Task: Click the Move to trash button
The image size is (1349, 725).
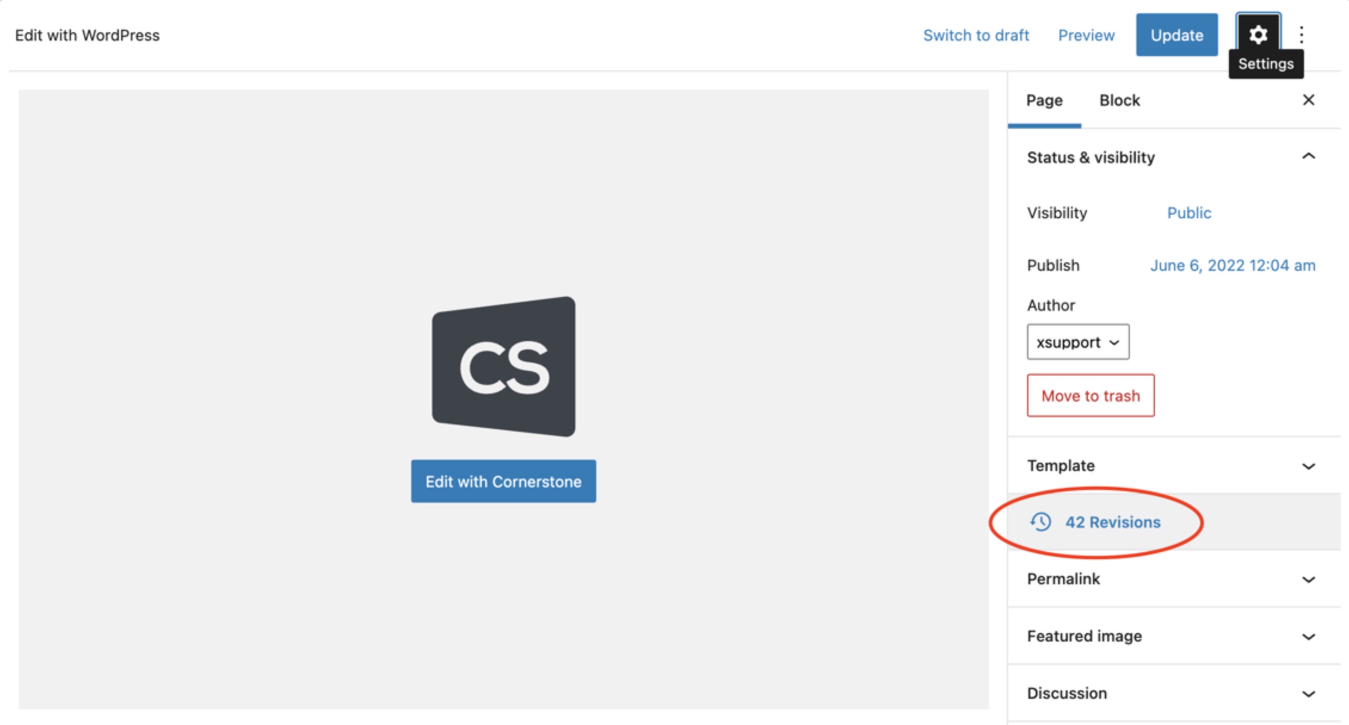Action: point(1090,395)
